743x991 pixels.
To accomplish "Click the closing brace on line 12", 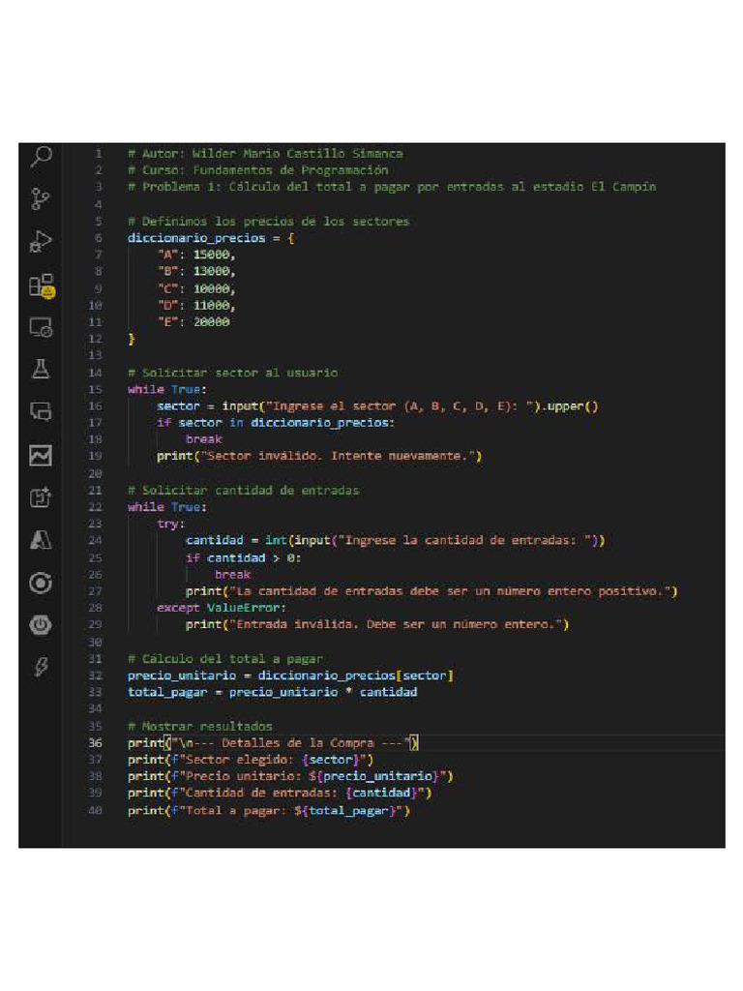I will point(132,339).
